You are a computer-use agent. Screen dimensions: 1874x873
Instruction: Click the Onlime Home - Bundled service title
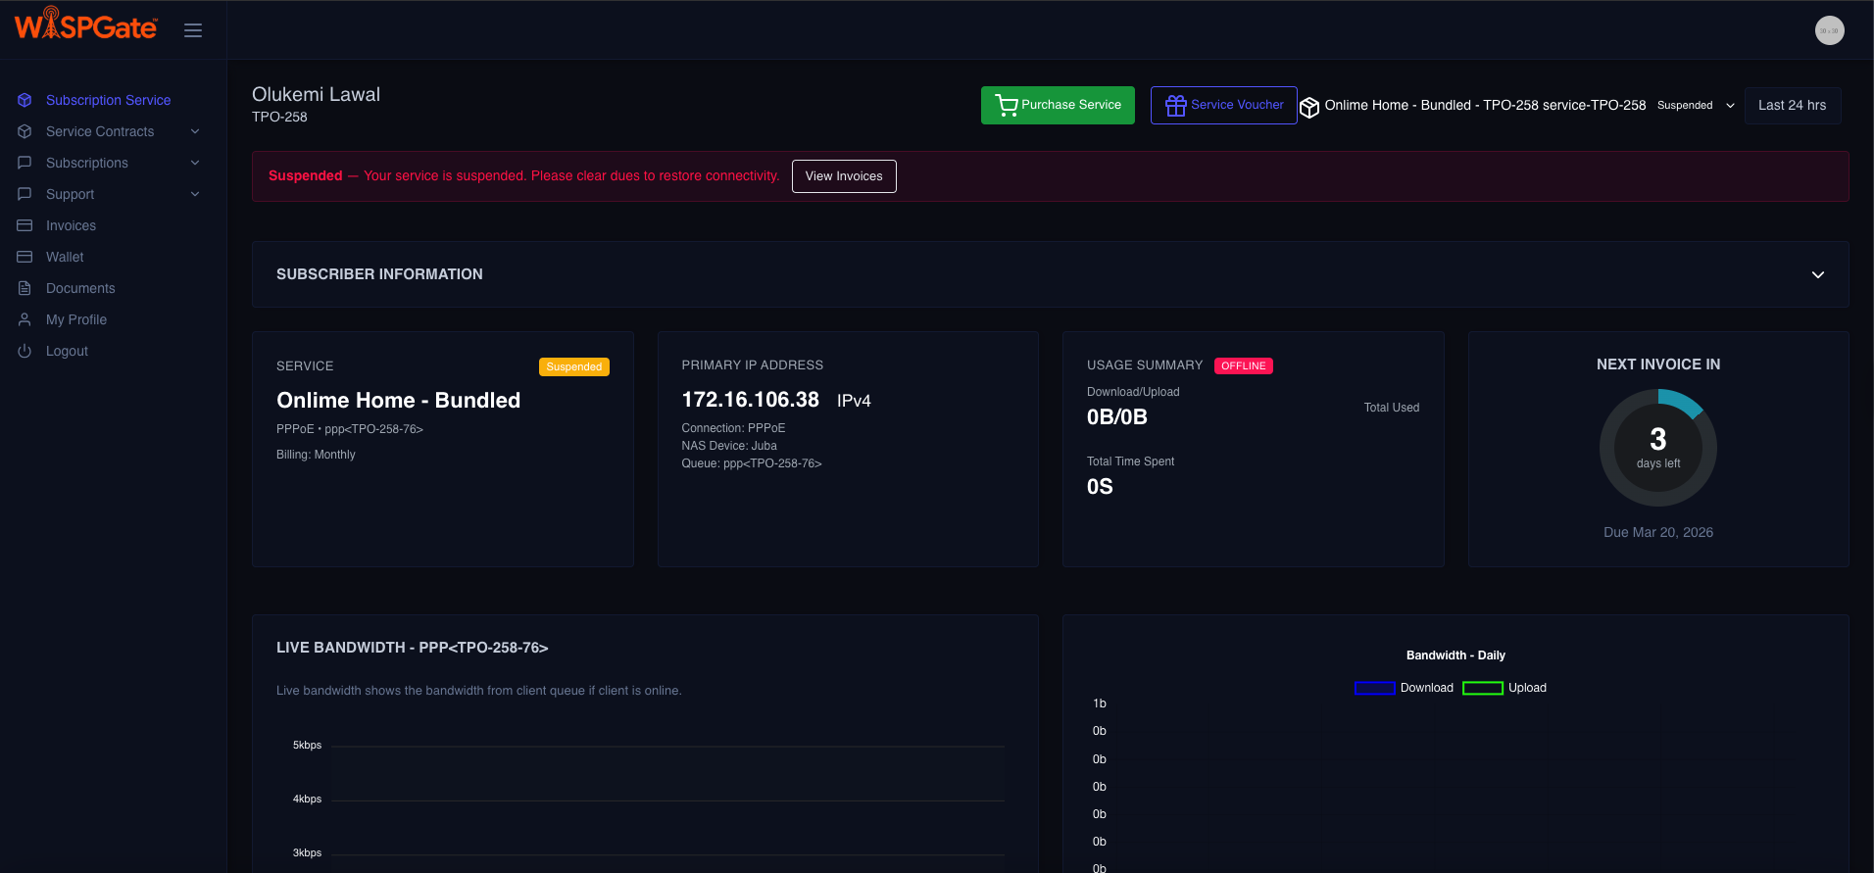(398, 400)
